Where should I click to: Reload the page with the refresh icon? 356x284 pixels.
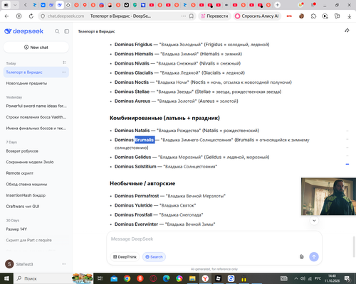pyautogui.click(x=31, y=16)
